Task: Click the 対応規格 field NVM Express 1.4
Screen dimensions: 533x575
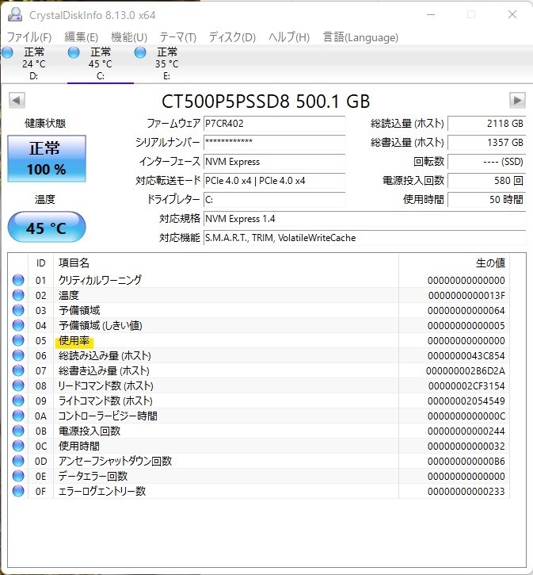Action: pyautogui.click(x=364, y=219)
